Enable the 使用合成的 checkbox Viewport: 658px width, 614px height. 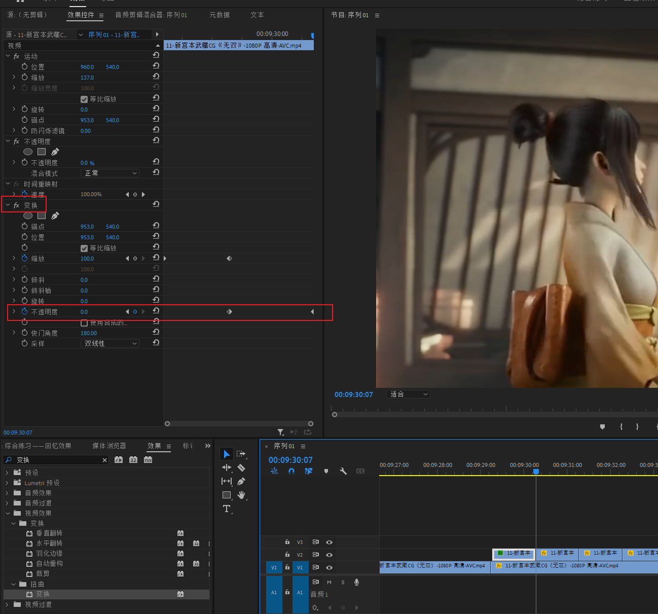pyautogui.click(x=84, y=323)
